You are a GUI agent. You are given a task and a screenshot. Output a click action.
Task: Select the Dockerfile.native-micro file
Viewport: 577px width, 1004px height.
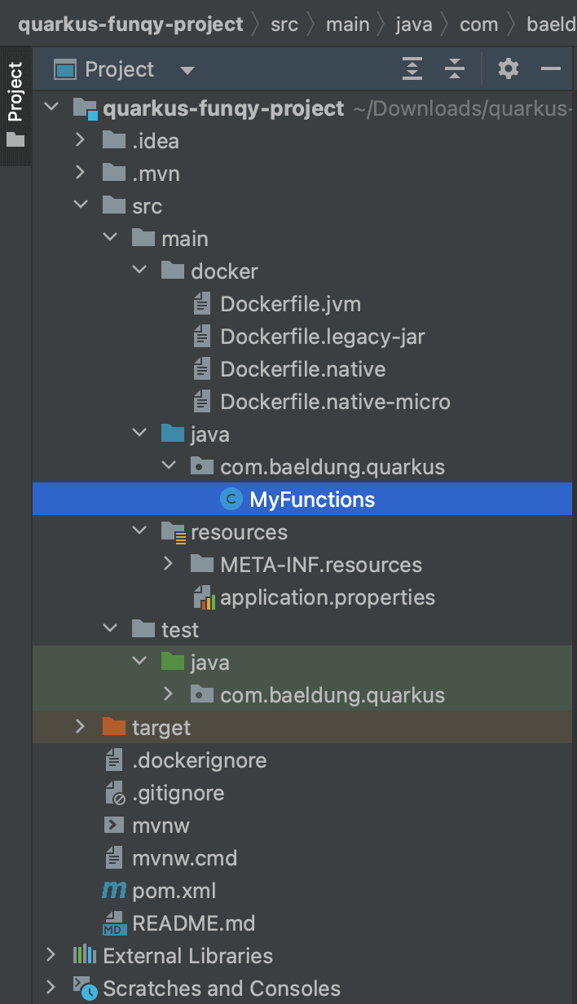click(335, 402)
